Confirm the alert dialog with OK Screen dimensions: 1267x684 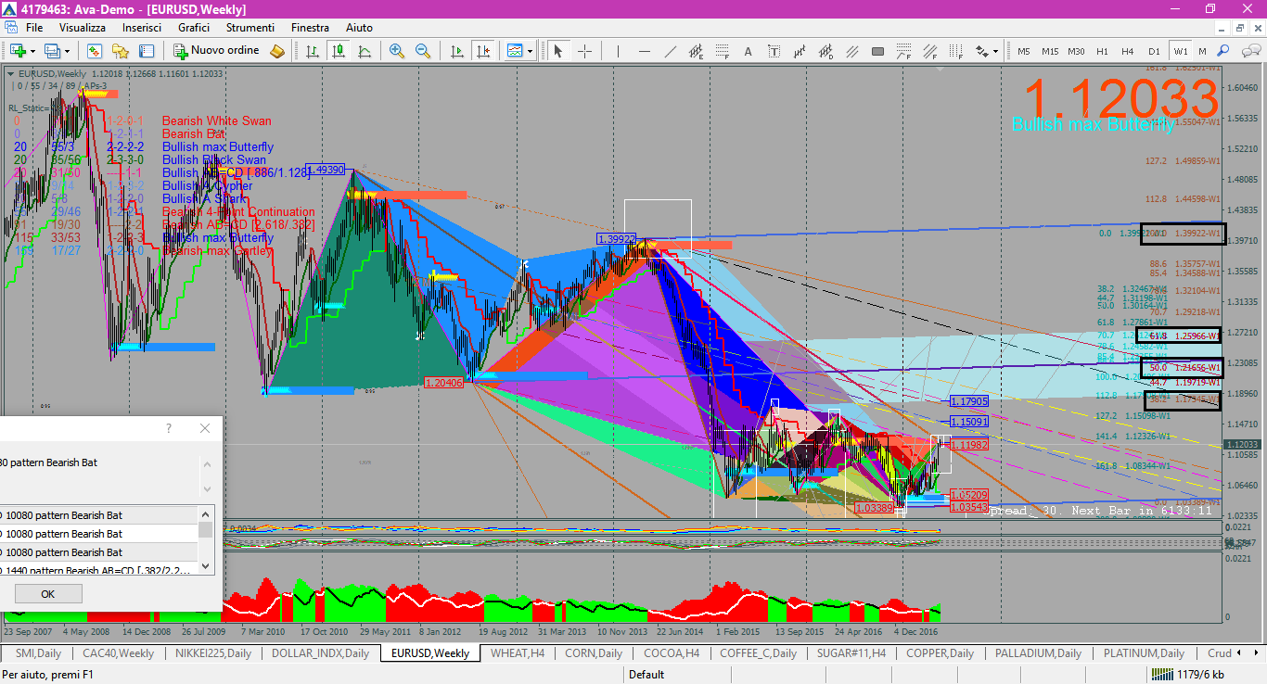(48, 594)
